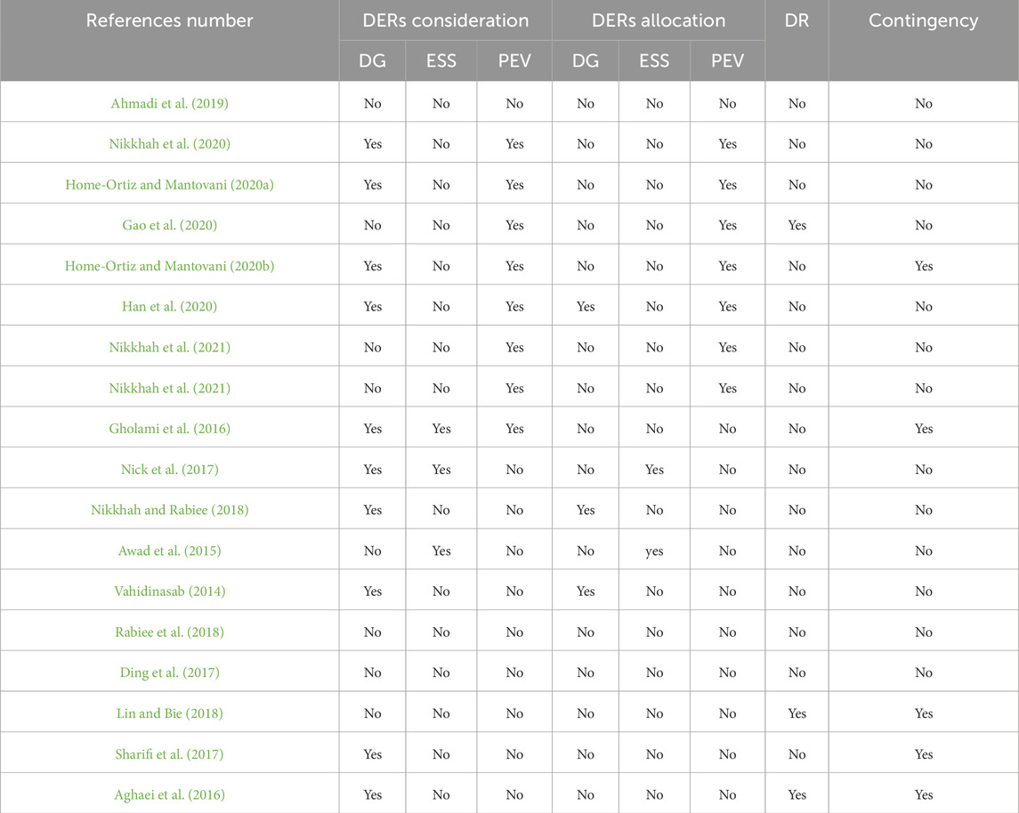Open the Rabiee et al. (2018) reference
This screenshot has height=813, width=1019.
point(170,632)
